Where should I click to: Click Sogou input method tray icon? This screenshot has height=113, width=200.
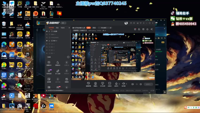point(185,107)
